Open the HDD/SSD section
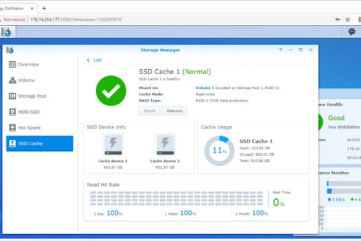This screenshot has height=241, width=361. click(39, 112)
